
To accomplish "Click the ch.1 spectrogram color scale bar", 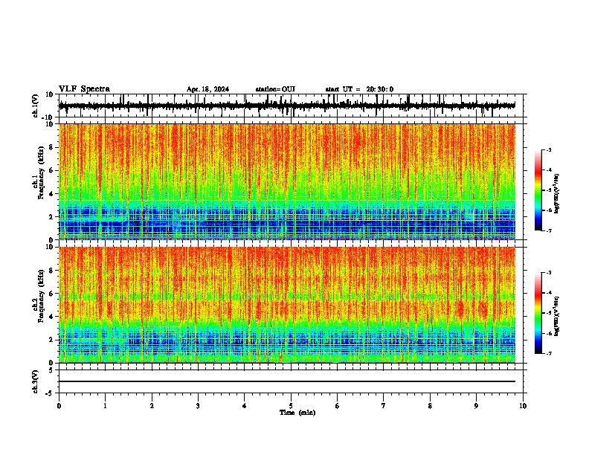I will pos(538,190).
